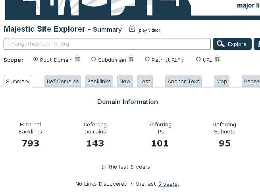Add Subdomain to bucket icon
This screenshot has width=260, height=192.
click(131, 59)
